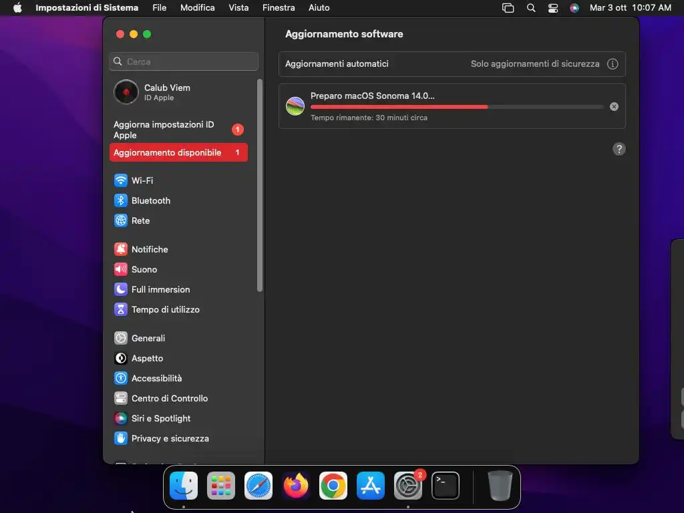Open the Aiuto menu
Screen dimensions: 684x513
(x=319, y=8)
